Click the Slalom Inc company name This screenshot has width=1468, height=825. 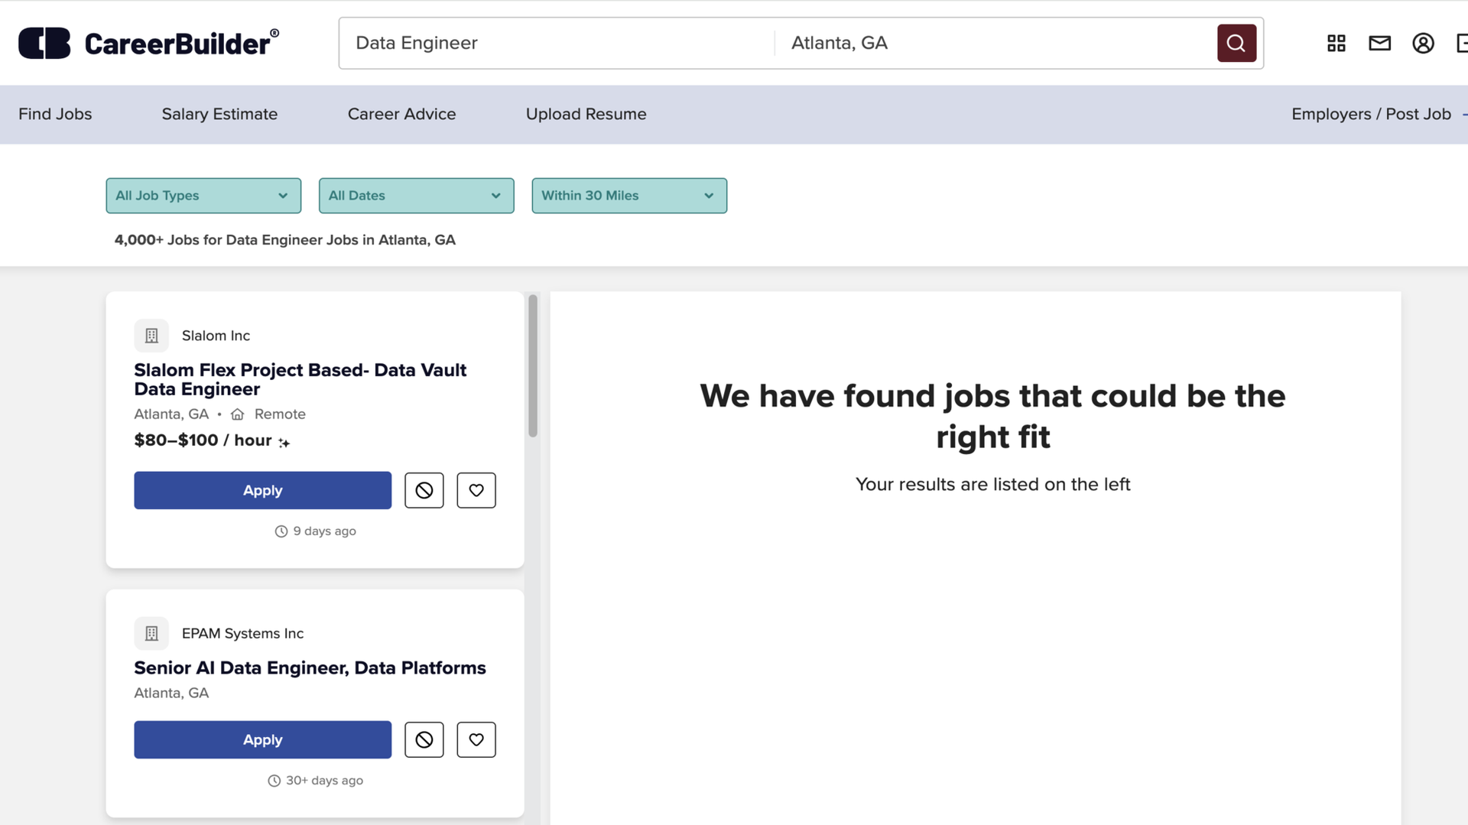[216, 336]
